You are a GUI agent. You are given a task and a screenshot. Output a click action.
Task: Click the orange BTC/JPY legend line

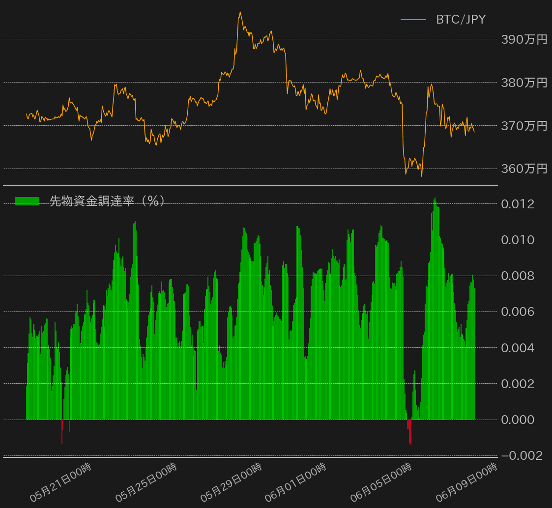click(x=413, y=20)
